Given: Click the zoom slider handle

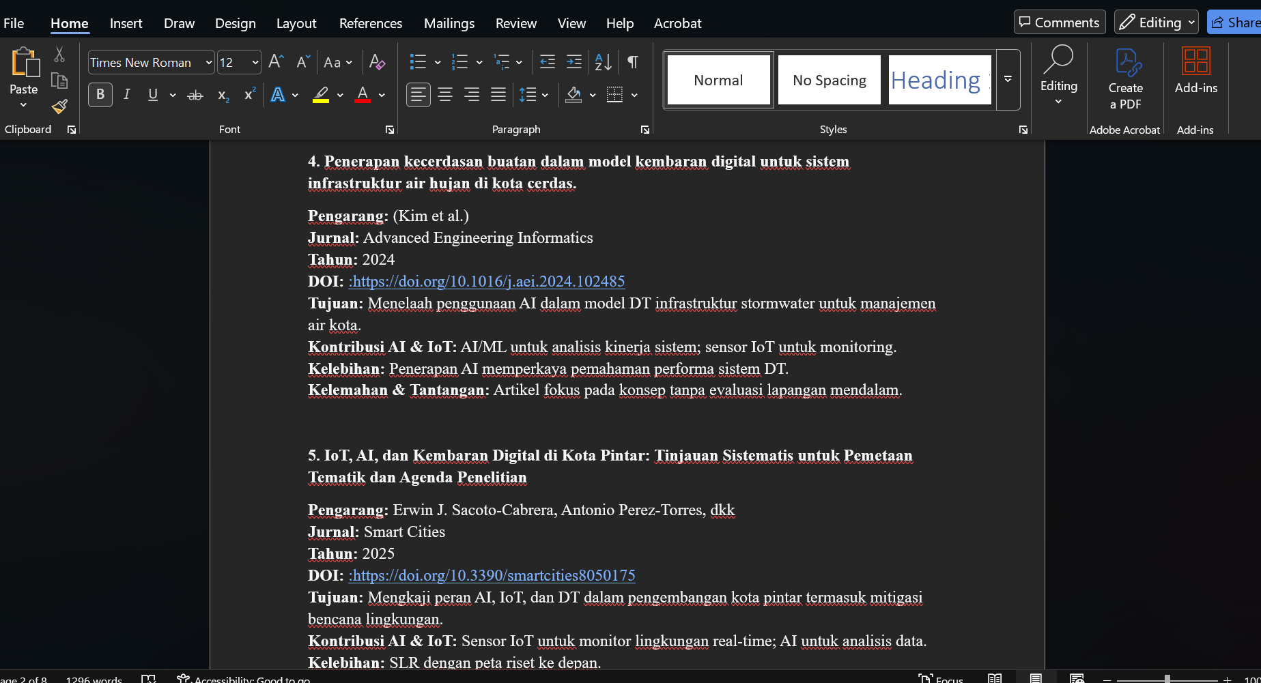Looking at the screenshot, I should coord(1167,679).
